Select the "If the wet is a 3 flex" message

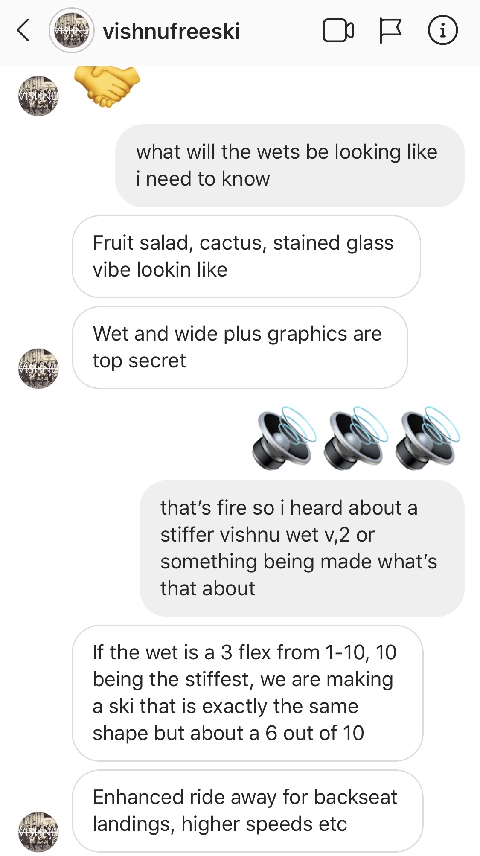247,693
